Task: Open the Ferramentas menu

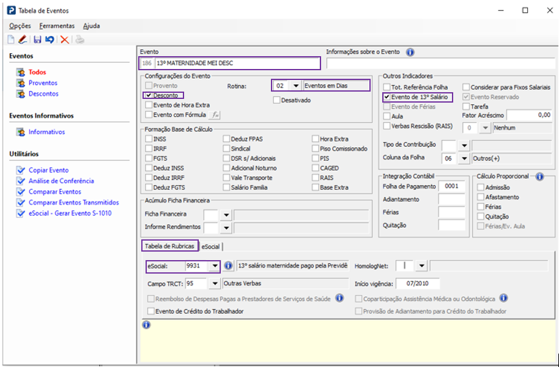Action: (57, 26)
